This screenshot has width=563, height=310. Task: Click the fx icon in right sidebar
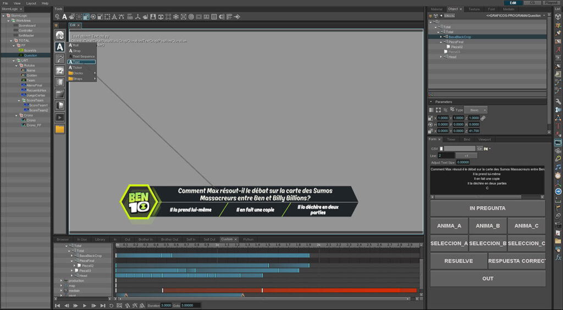[558, 257]
